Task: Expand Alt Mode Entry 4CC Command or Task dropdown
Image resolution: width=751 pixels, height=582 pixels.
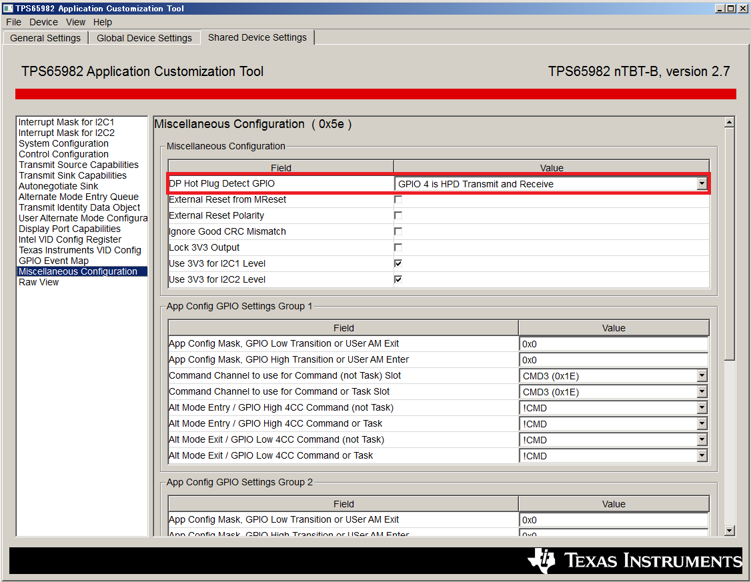Action: pyautogui.click(x=702, y=423)
